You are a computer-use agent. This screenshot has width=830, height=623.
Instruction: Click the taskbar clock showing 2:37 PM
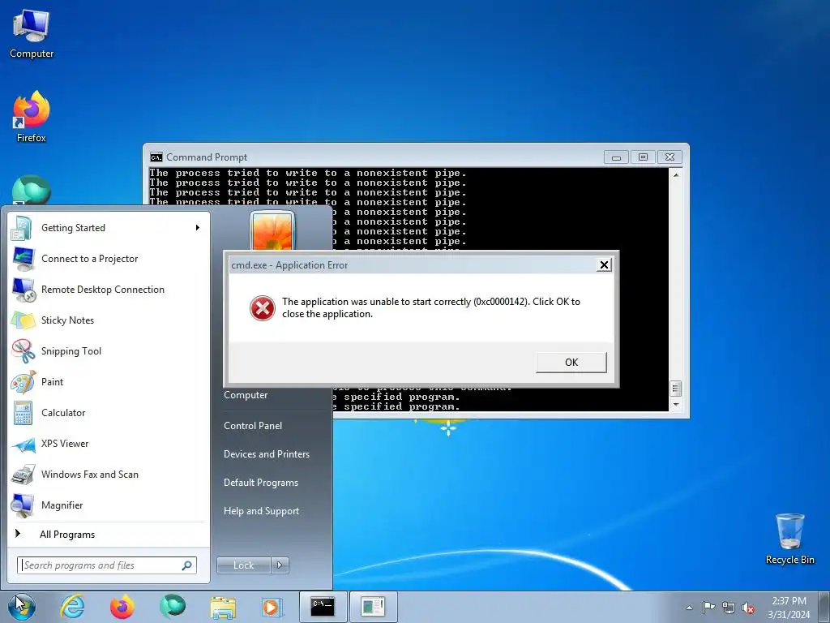(789, 608)
